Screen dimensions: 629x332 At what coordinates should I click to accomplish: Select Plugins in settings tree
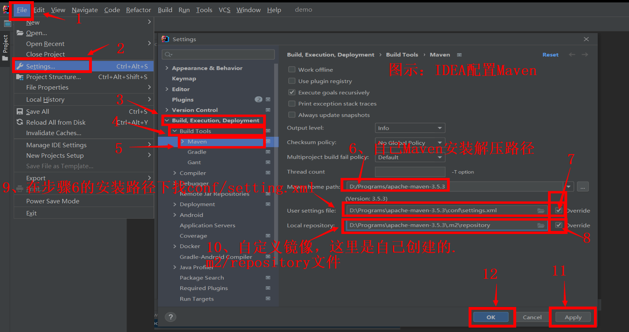pos(183,99)
